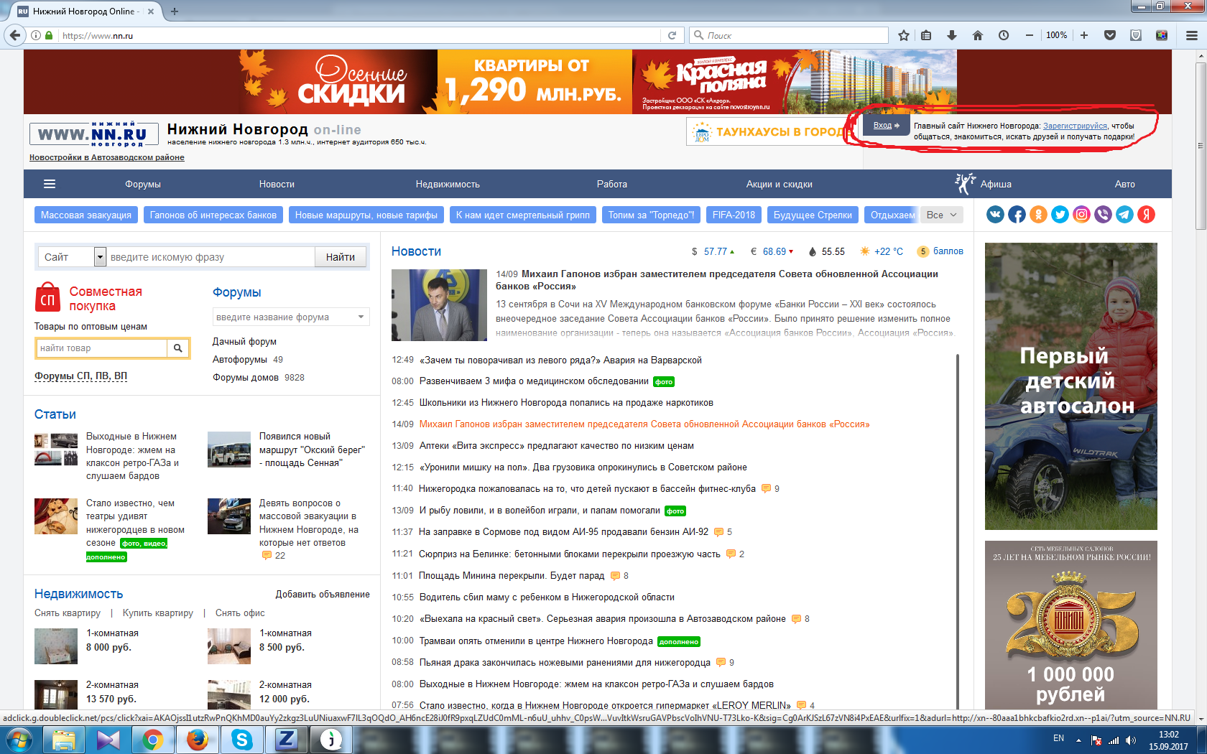1207x754 pixels.
Task: Open the news thumbnail of Михаил Гапонов
Action: tap(440, 305)
